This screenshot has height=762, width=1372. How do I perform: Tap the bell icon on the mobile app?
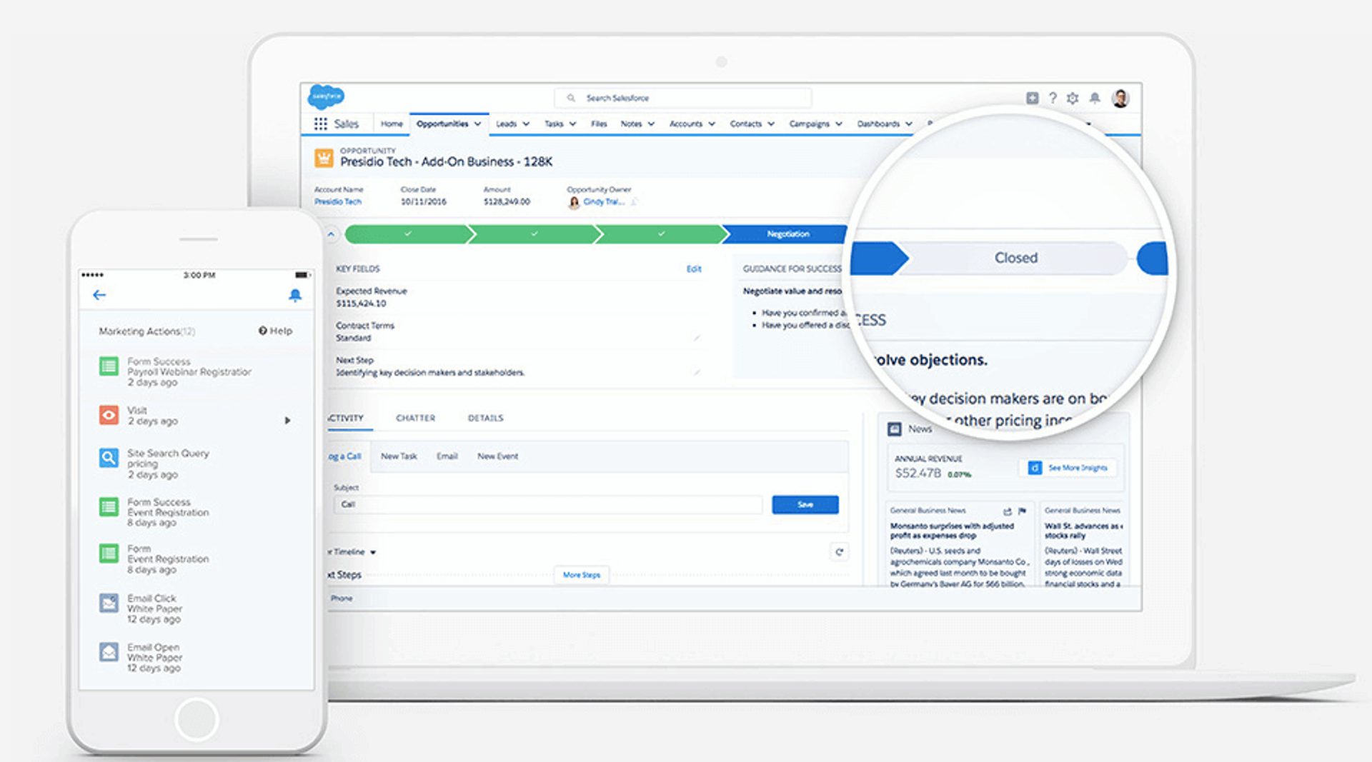(x=296, y=294)
